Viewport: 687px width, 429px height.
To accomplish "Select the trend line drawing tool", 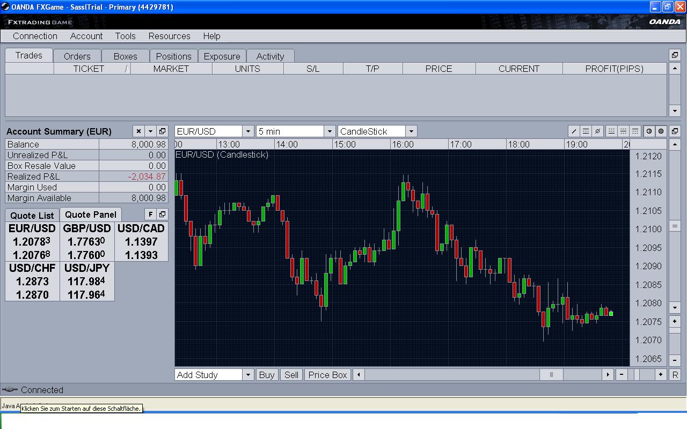I will pos(574,131).
